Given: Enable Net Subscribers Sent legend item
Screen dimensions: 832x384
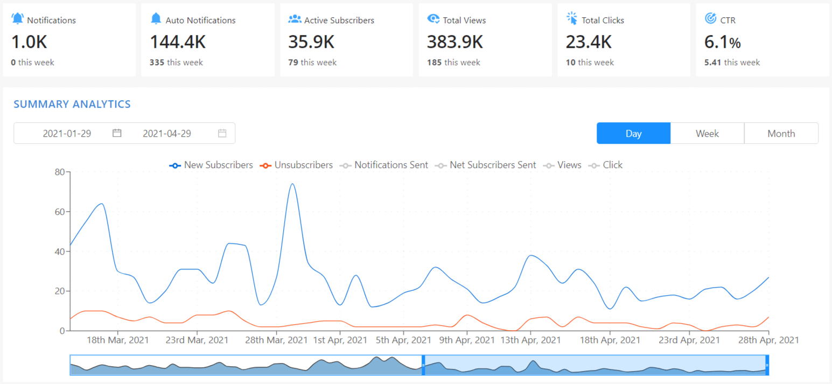Looking at the screenshot, I should pos(486,165).
